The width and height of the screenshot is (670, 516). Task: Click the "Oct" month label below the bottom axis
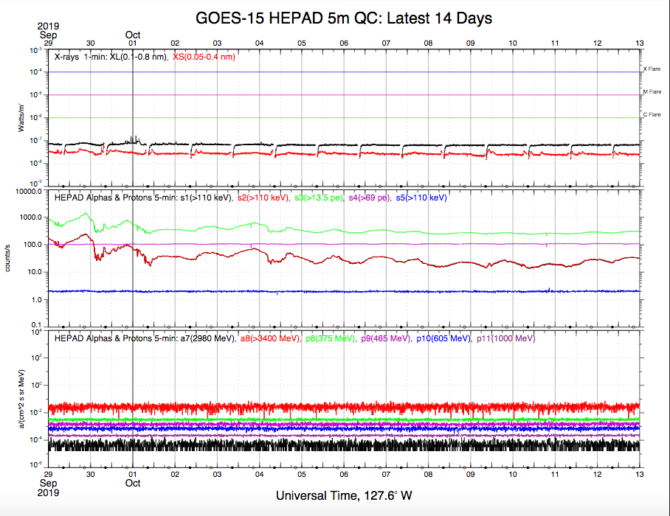[133, 483]
